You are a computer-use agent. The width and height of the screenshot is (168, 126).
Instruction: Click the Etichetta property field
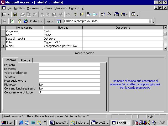(70, 69)
